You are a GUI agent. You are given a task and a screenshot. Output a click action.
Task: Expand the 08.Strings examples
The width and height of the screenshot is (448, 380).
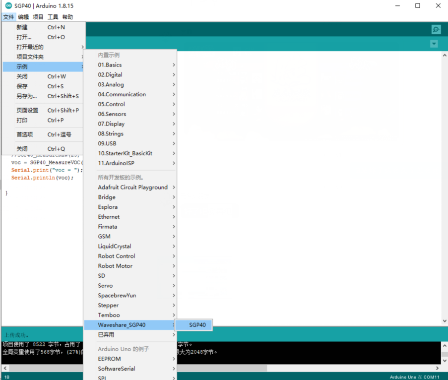(130, 134)
